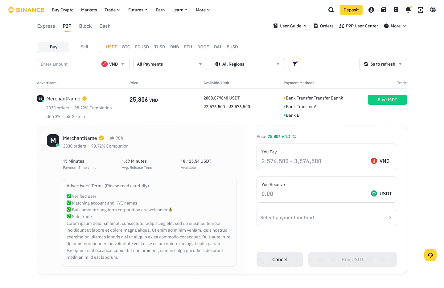Switch to the Cash tab
The image size is (444, 288).
coord(105,26)
